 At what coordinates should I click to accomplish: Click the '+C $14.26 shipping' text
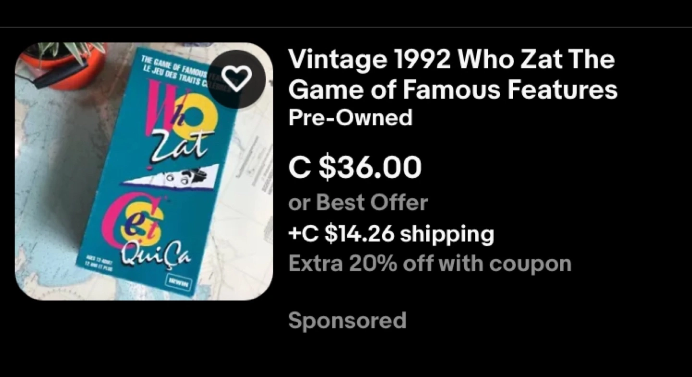click(391, 234)
